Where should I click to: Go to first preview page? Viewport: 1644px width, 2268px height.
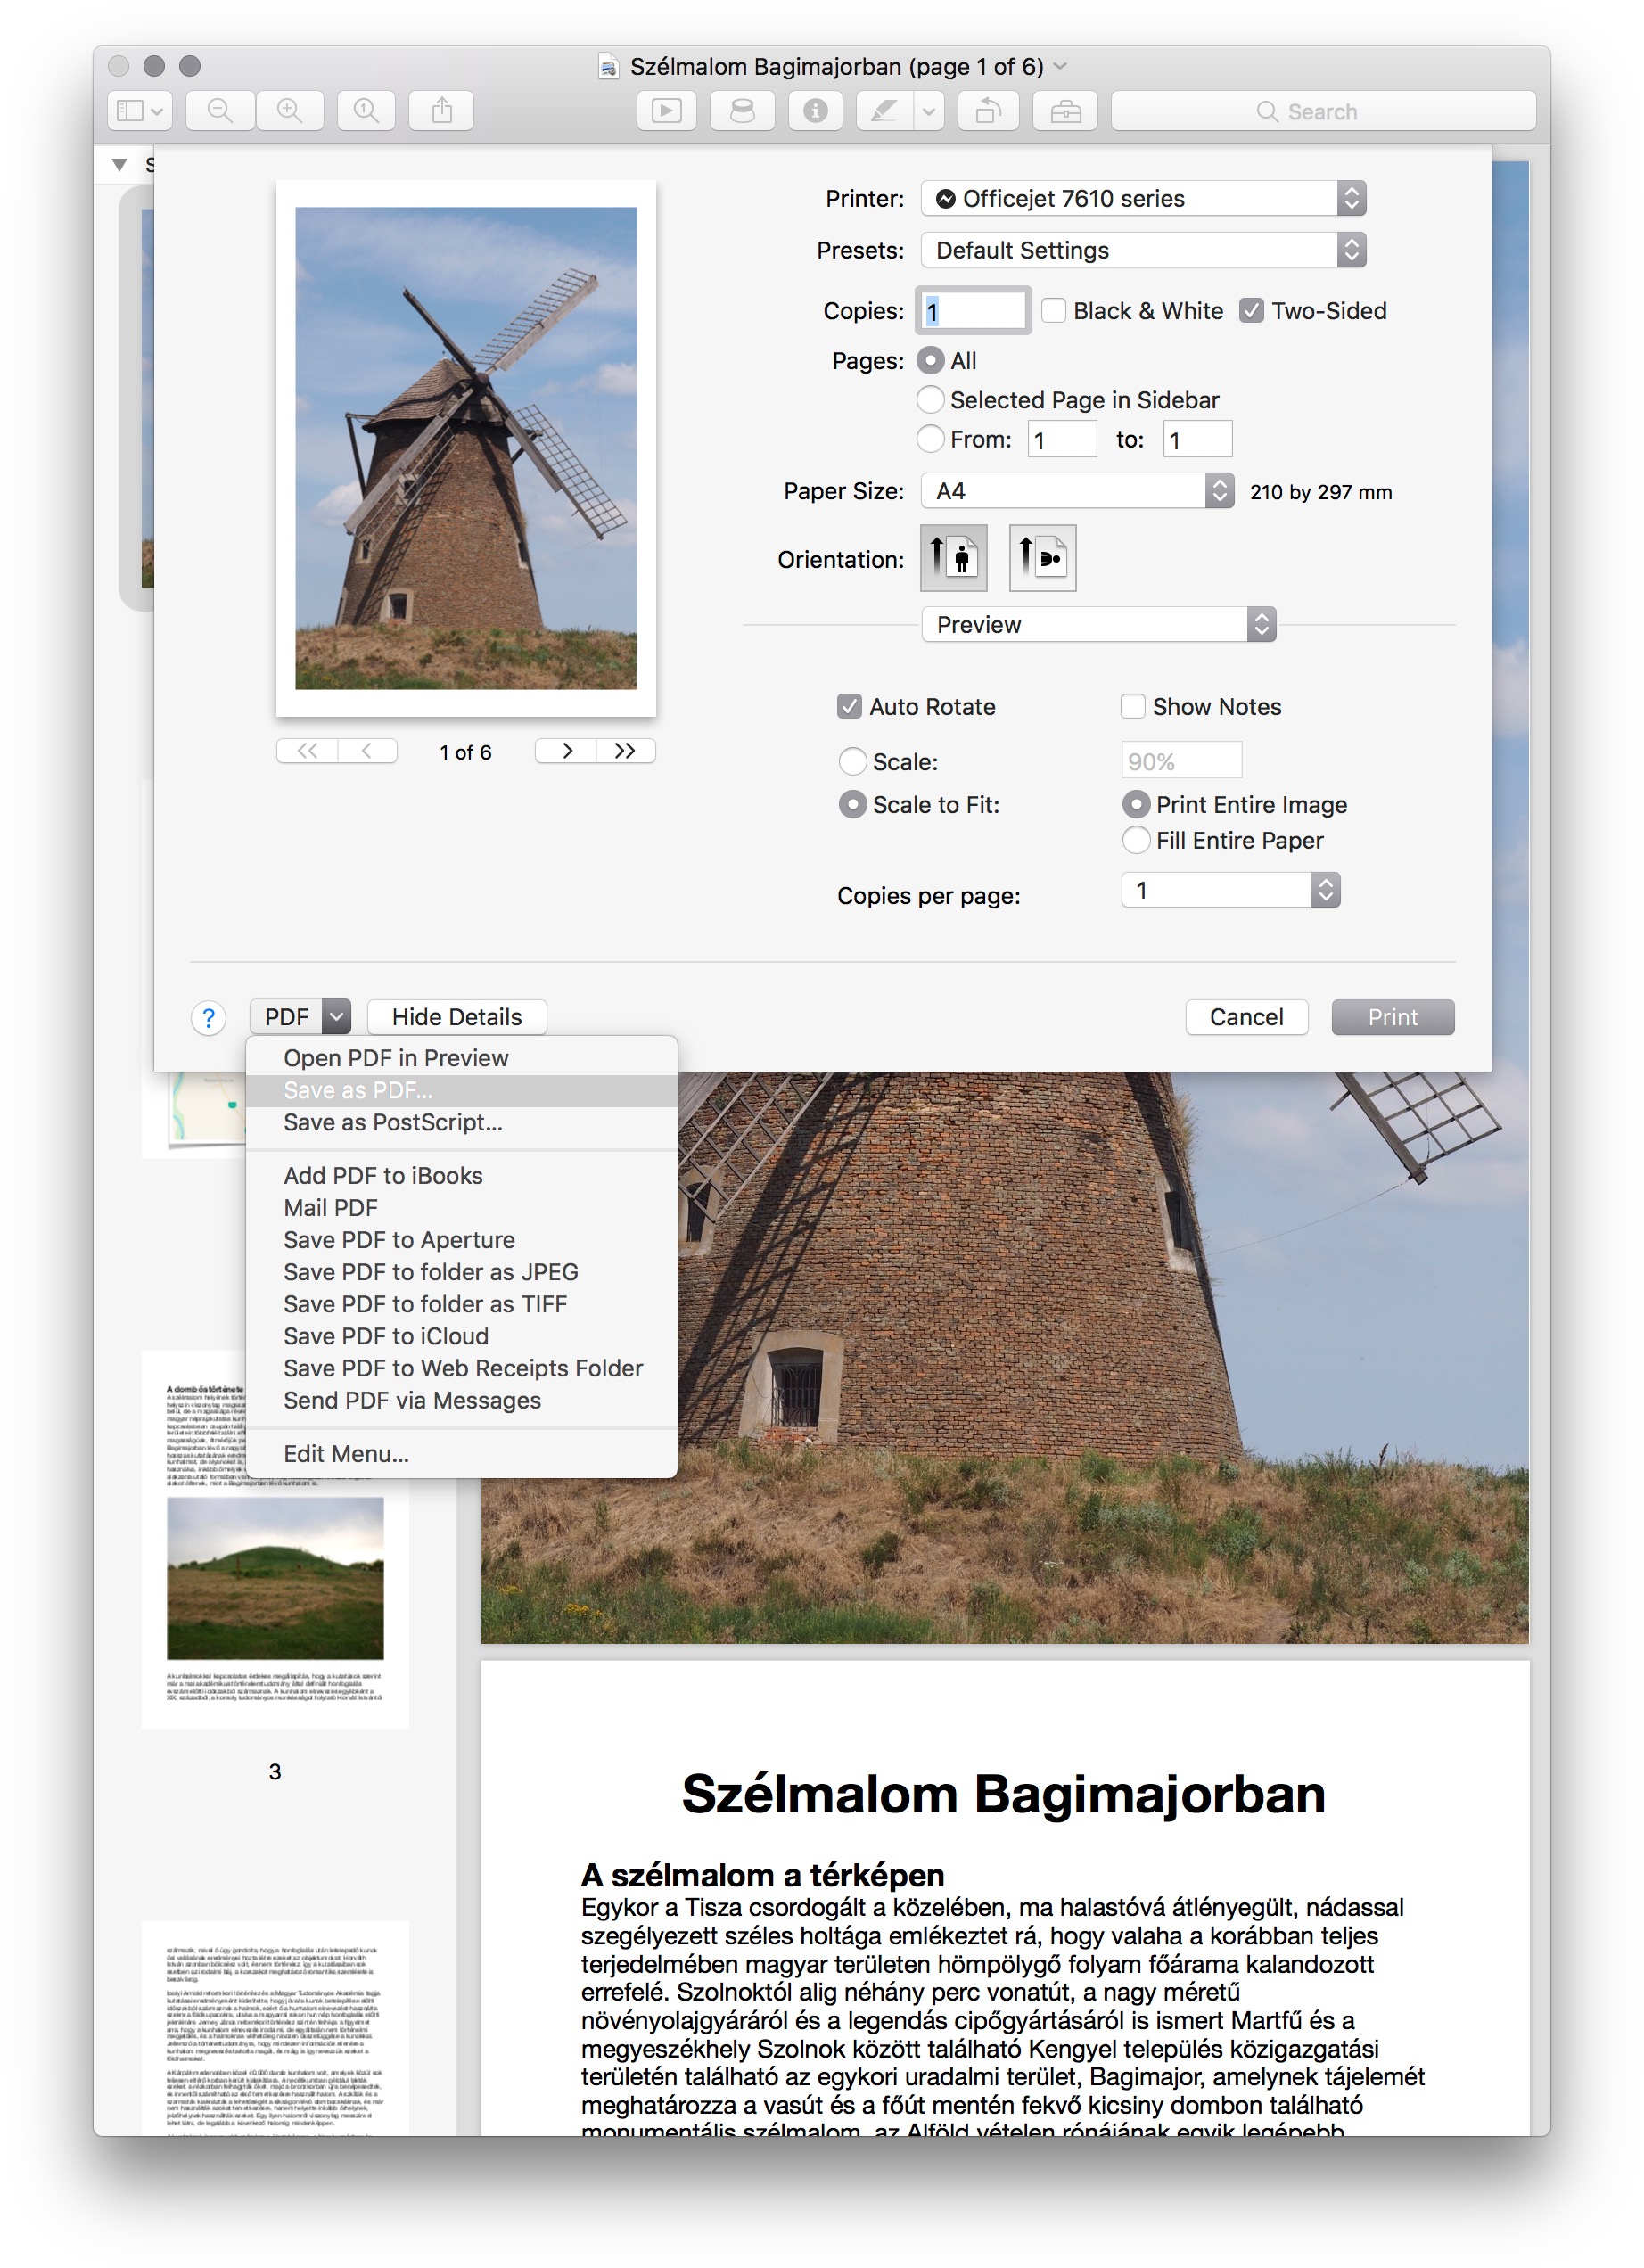coord(307,752)
